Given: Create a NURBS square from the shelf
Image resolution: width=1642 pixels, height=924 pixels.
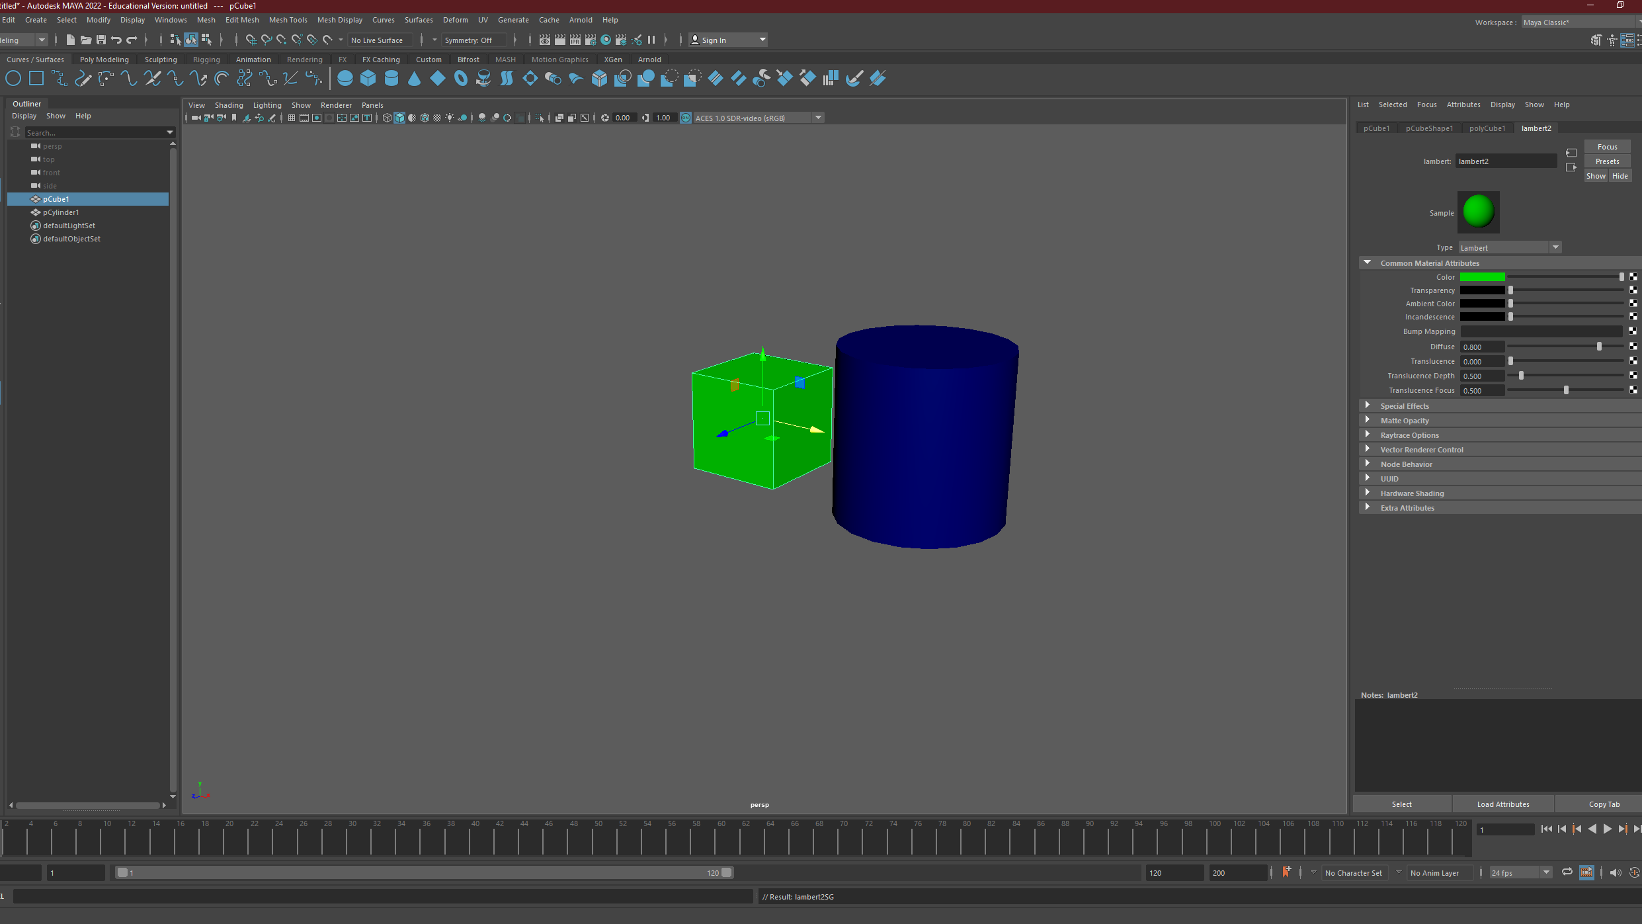Looking at the screenshot, I should pyautogui.click(x=36, y=79).
